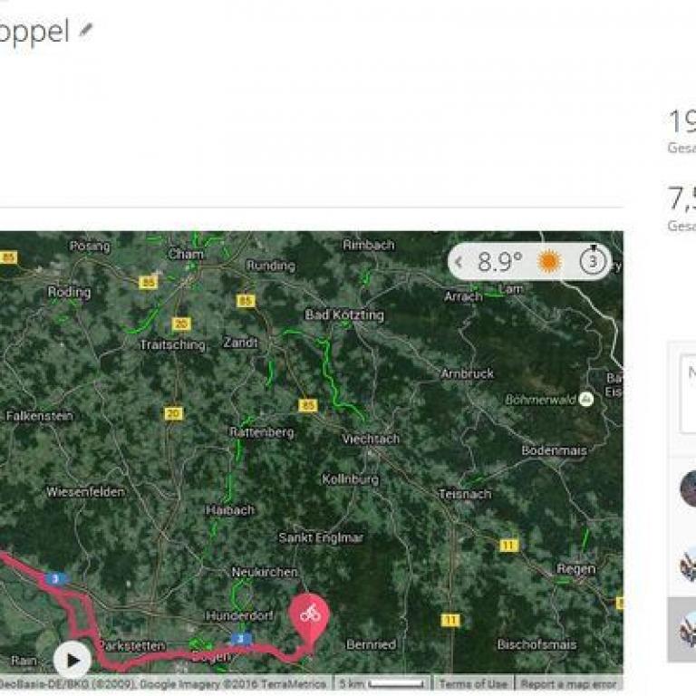Image resolution: width=696 pixels, height=696 pixels.
Task: Click the yellow route 11 marker near Regen
Action: click(508, 545)
